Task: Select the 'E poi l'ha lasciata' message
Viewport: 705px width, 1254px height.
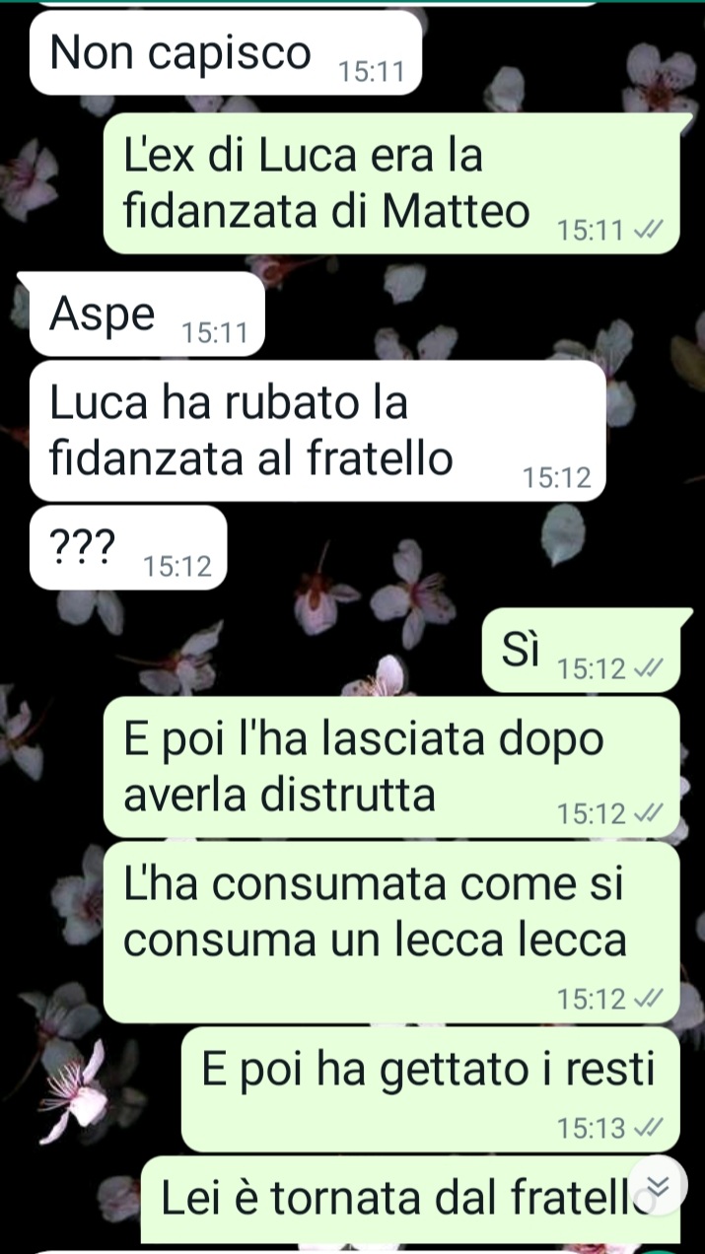Action: [x=391, y=767]
